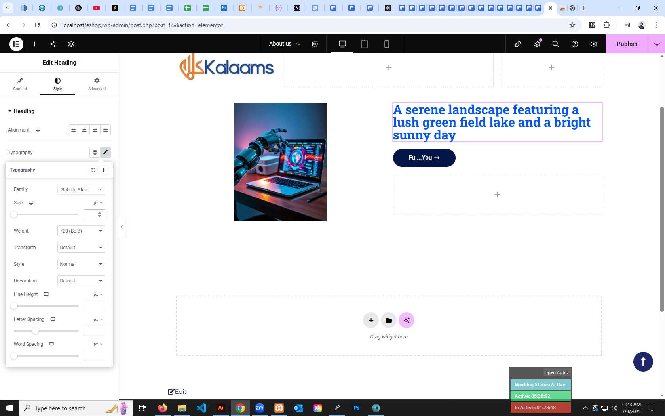Click the Fu....You button on canvas
Viewport: 665px width, 416px height.
coord(424,158)
